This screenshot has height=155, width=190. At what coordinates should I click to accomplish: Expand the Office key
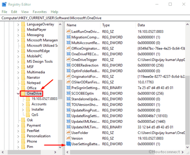pos(18,88)
